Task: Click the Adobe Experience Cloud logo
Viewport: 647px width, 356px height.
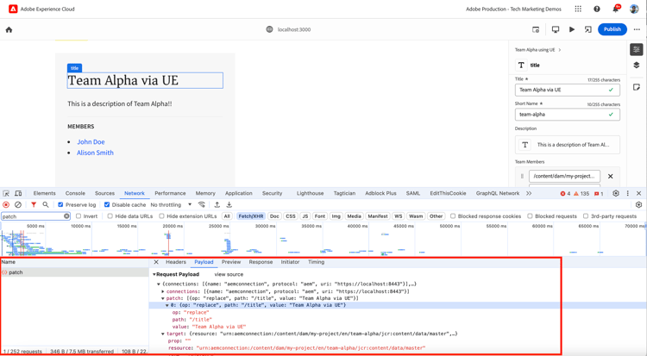Action: pos(13,9)
